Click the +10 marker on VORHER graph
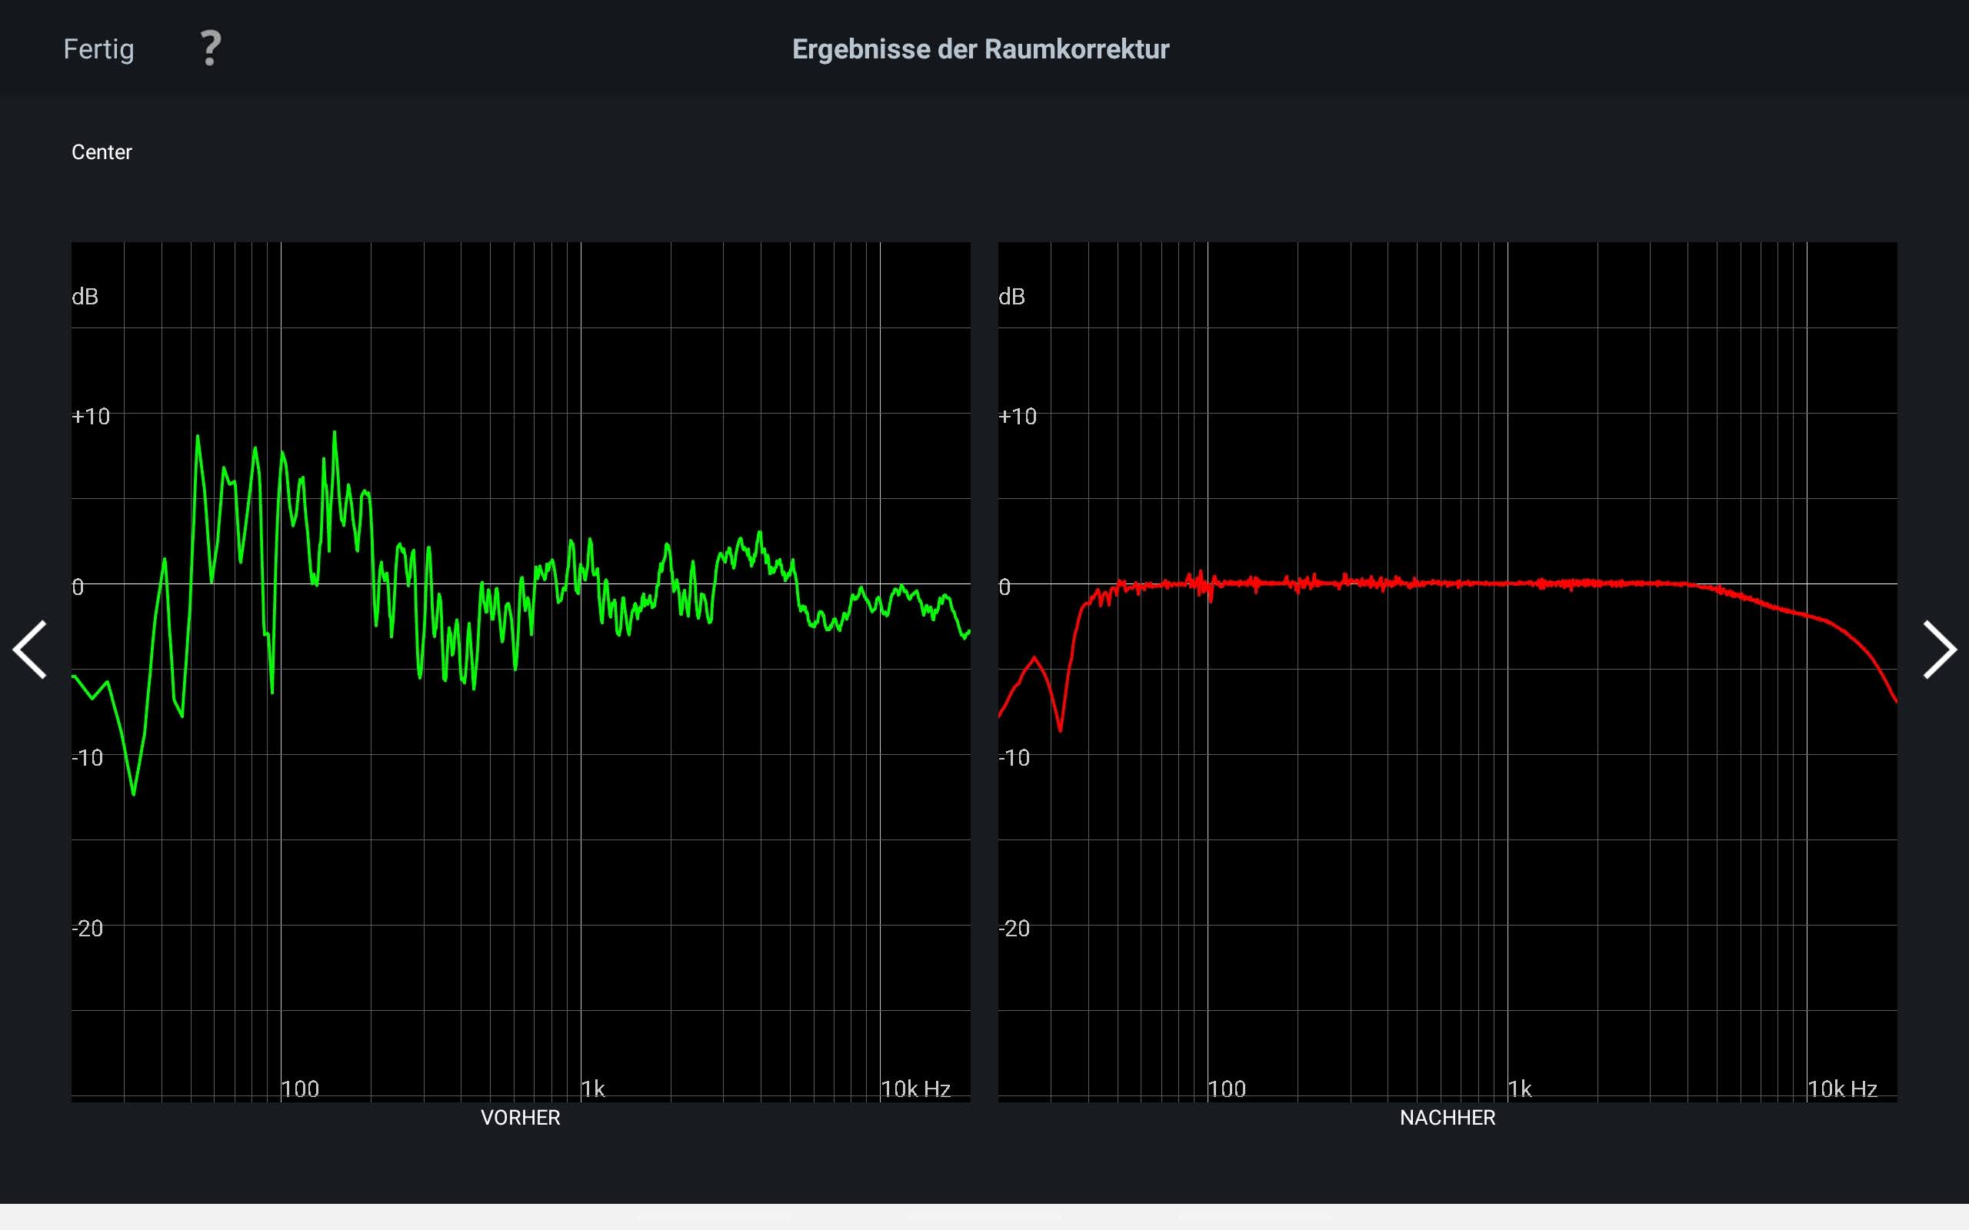The width and height of the screenshot is (1969, 1230). point(90,417)
